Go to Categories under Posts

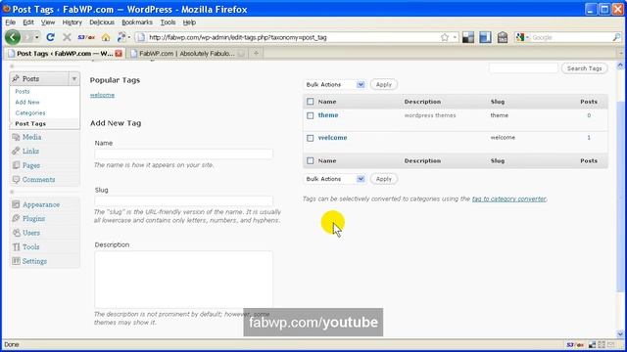30,113
